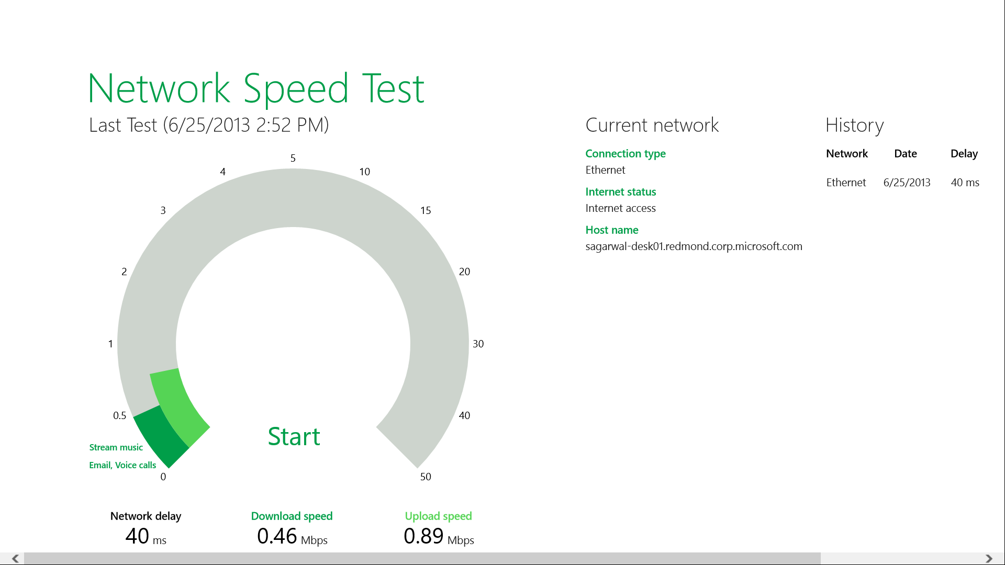Expand the Host name entry
1005x565 pixels.
click(611, 230)
